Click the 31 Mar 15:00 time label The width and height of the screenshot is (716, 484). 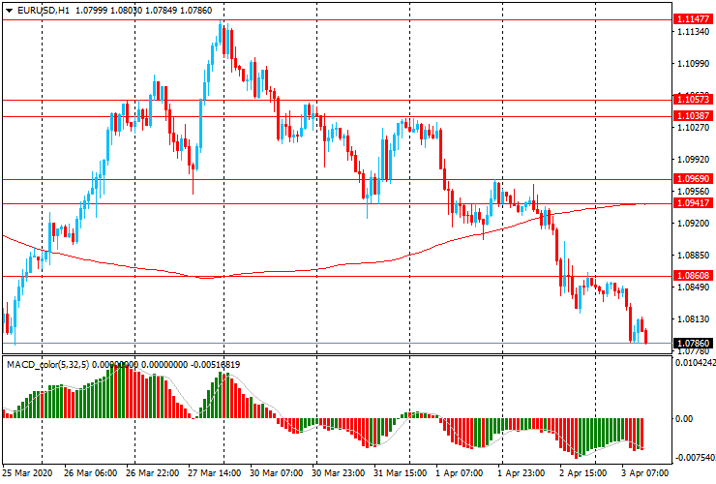point(401,473)
